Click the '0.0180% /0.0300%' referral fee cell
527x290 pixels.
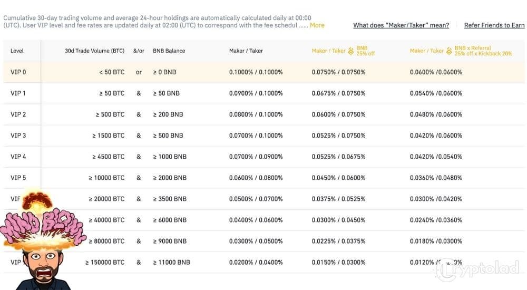click(436, 241)
